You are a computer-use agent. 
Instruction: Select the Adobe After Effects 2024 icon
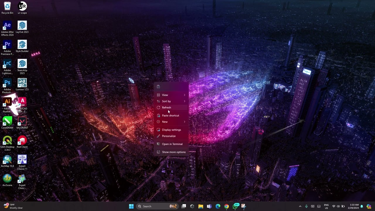pyautogui.click(x=7, y=28)
